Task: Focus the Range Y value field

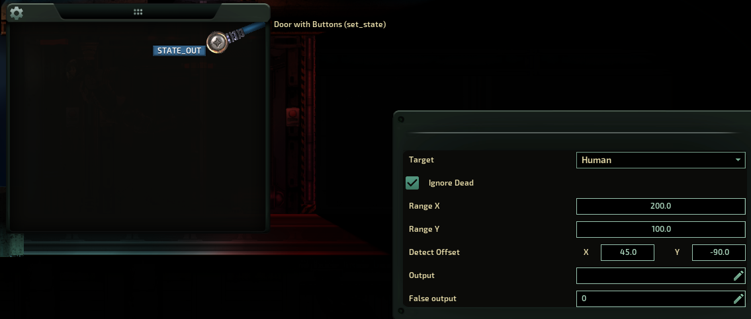Action: pos(660,229)
